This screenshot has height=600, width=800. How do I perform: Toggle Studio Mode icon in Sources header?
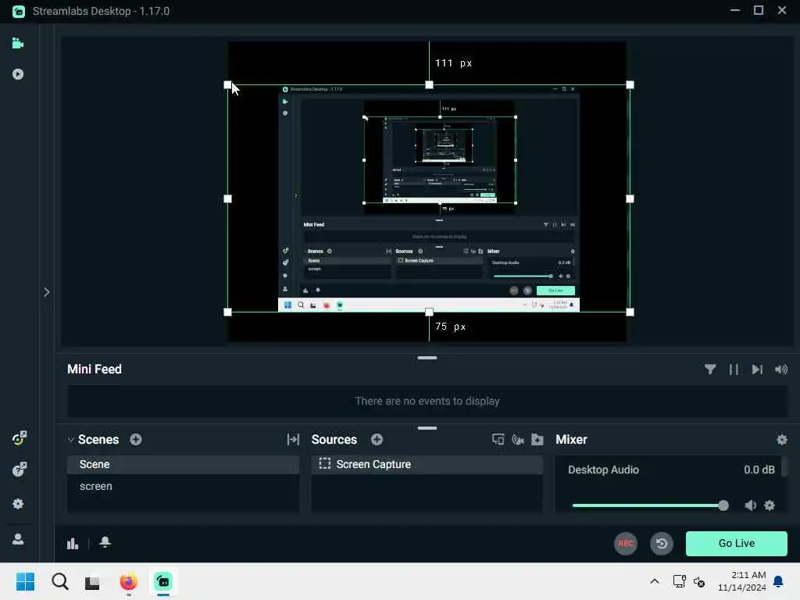498,439
